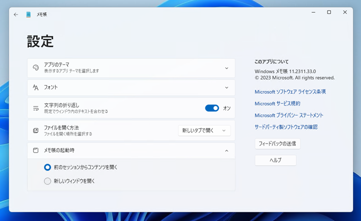Collapse the メモ帳の起動時 section chevron
The width and height of the screenshot is (361, 221).
pyautogui.click(x=227, y=151)
